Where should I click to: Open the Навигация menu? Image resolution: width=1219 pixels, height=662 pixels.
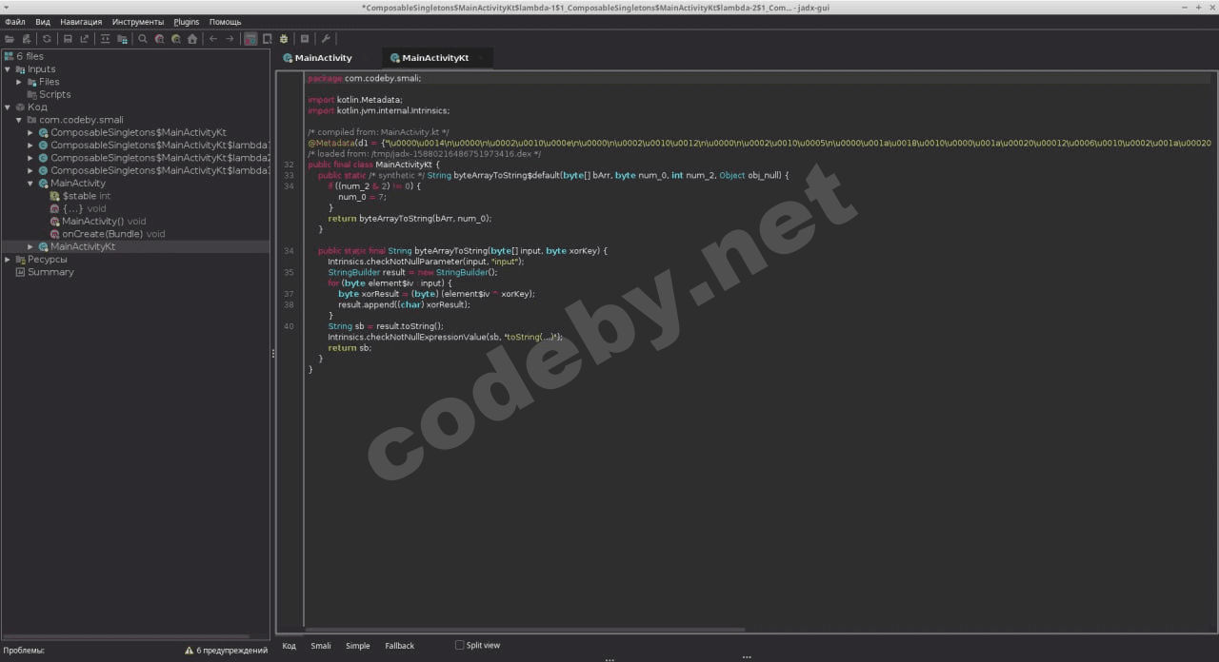(81, 21)
